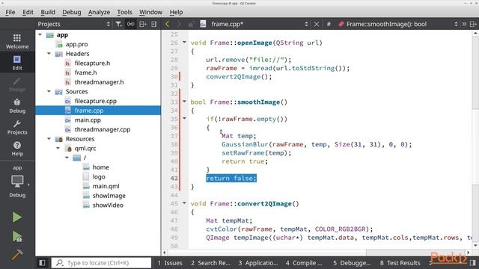Start debugging with the debug run button
Viewport: 479px width, 269px height.
17,236
